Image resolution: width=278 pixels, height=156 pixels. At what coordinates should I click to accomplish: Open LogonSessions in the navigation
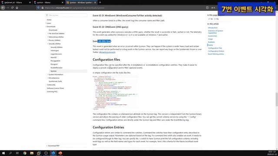tap(56, 54)
